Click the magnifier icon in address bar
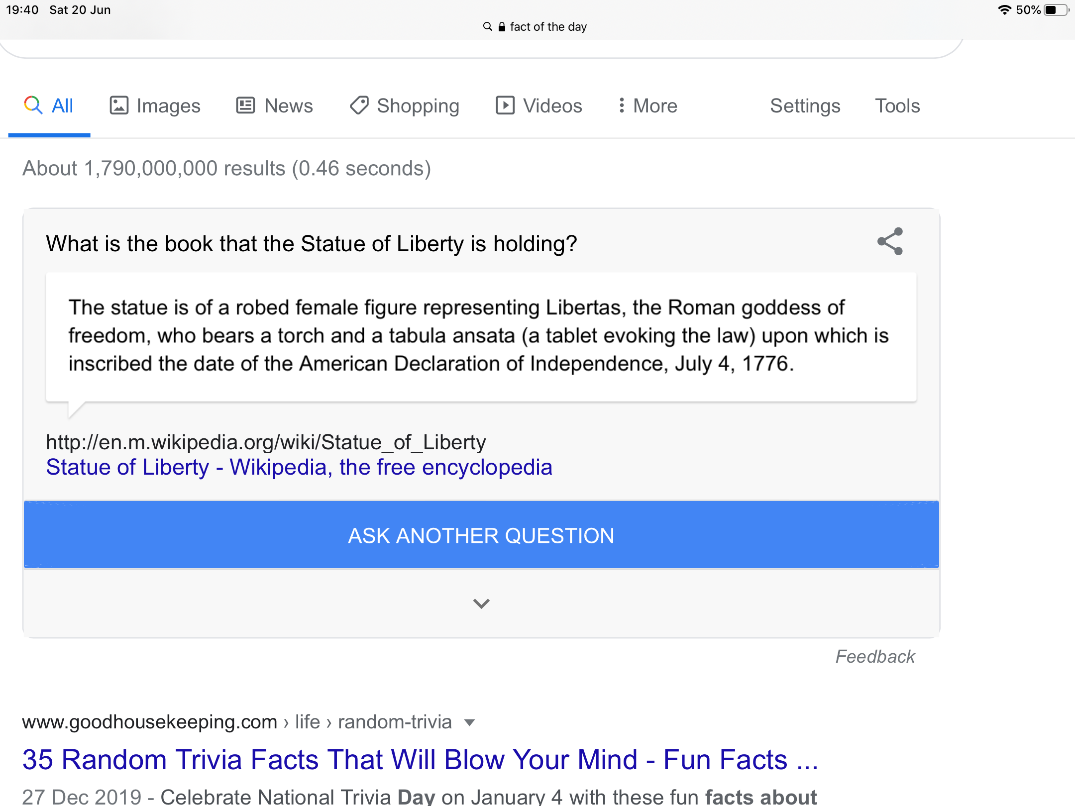This screenshot has width=1075, height=806. click(487, 26)
